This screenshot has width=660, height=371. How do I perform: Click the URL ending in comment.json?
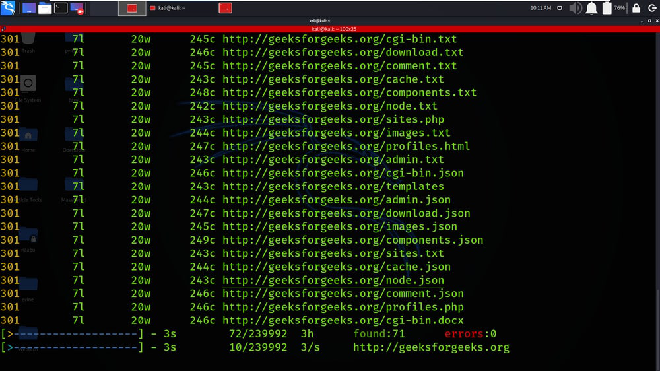(343, 294)
